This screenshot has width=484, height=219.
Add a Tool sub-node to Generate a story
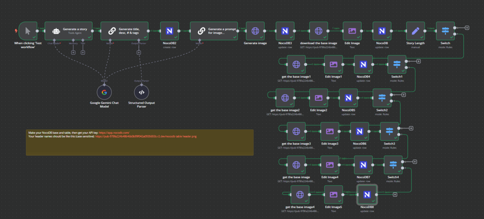coord(83,52)
